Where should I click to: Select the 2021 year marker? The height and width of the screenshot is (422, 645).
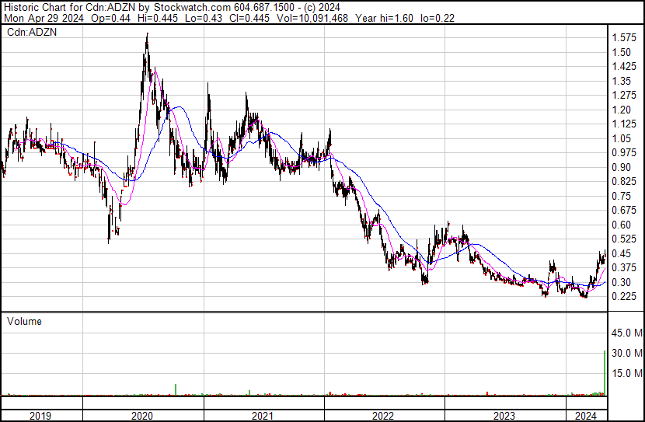coord(264,416)
